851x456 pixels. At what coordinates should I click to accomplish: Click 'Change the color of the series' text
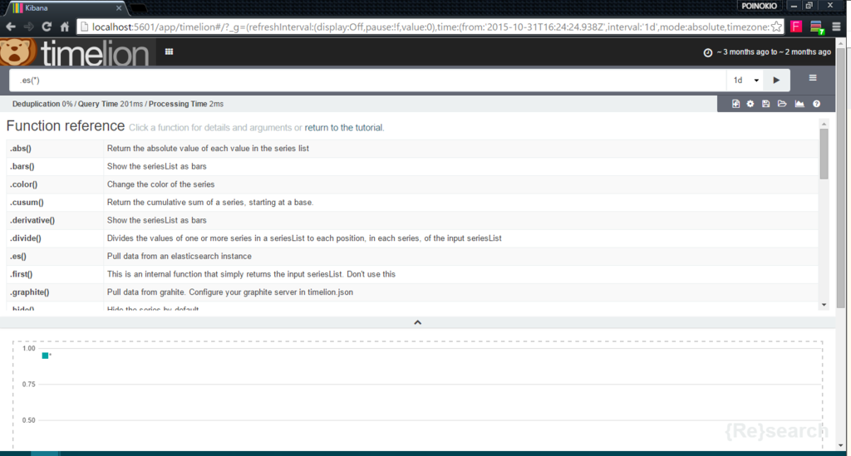(160, 184)
